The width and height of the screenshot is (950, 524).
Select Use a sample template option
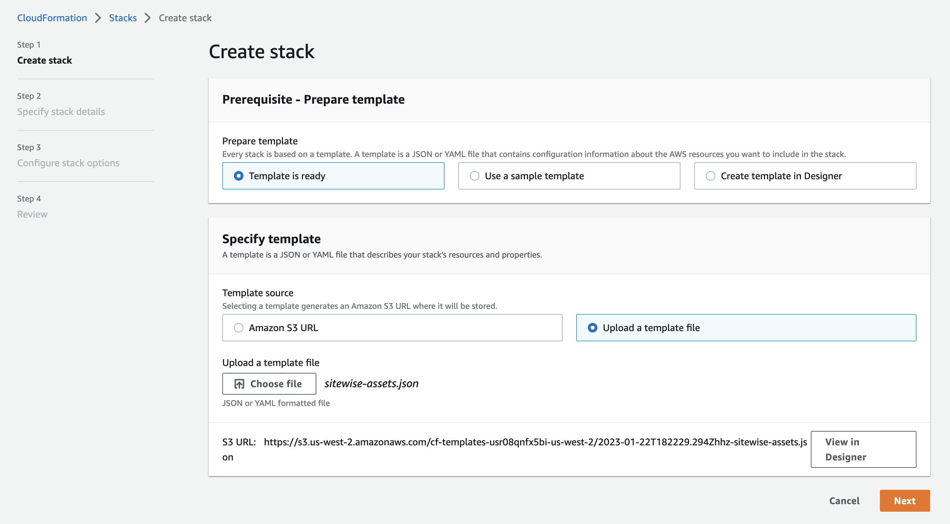pos(475,176)
